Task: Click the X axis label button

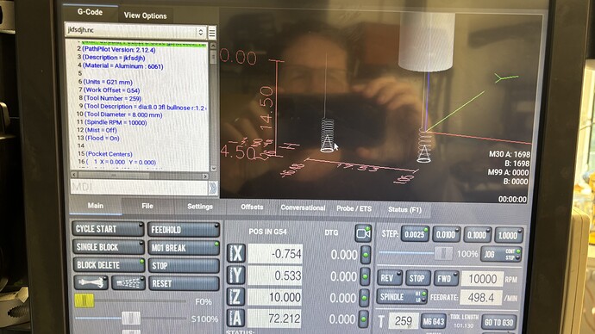Action: (x=236, y=253)
